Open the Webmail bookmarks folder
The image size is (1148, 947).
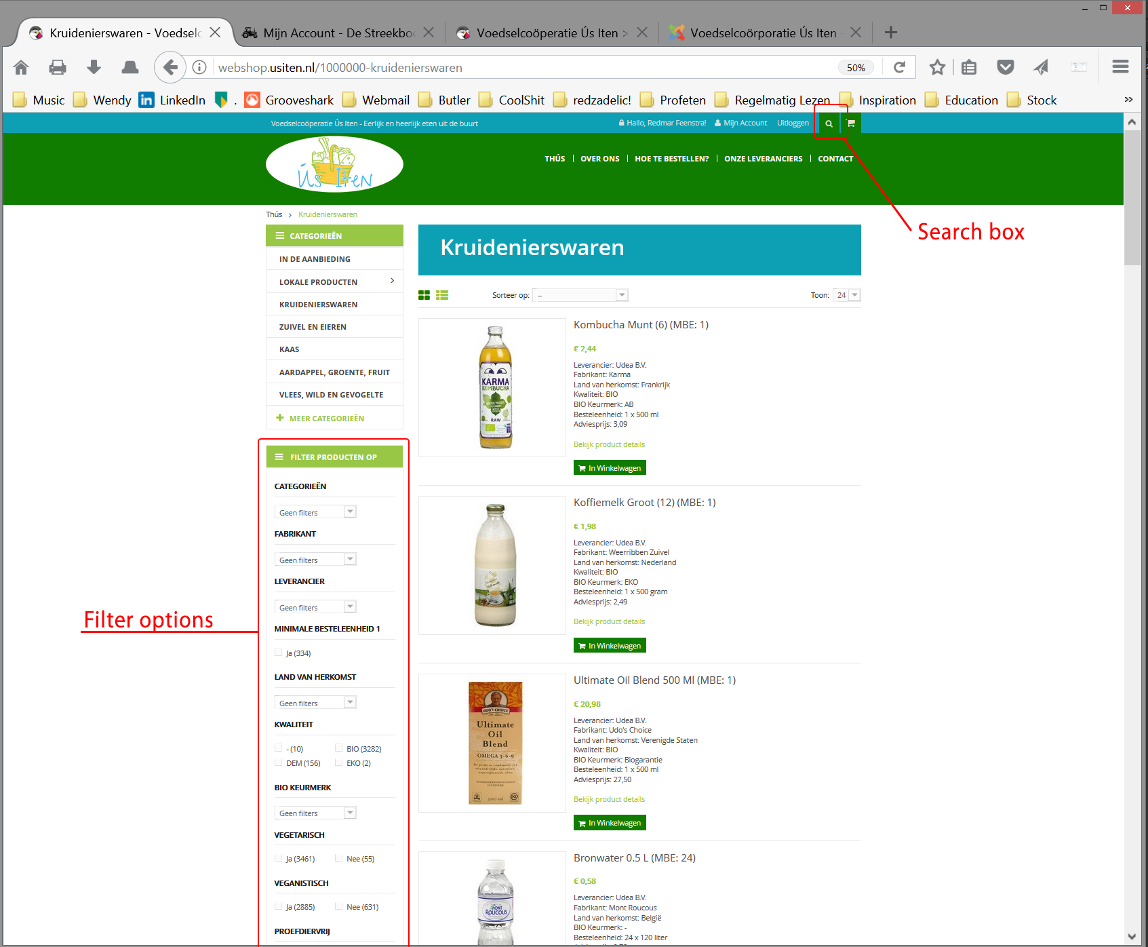pos(376,100)
